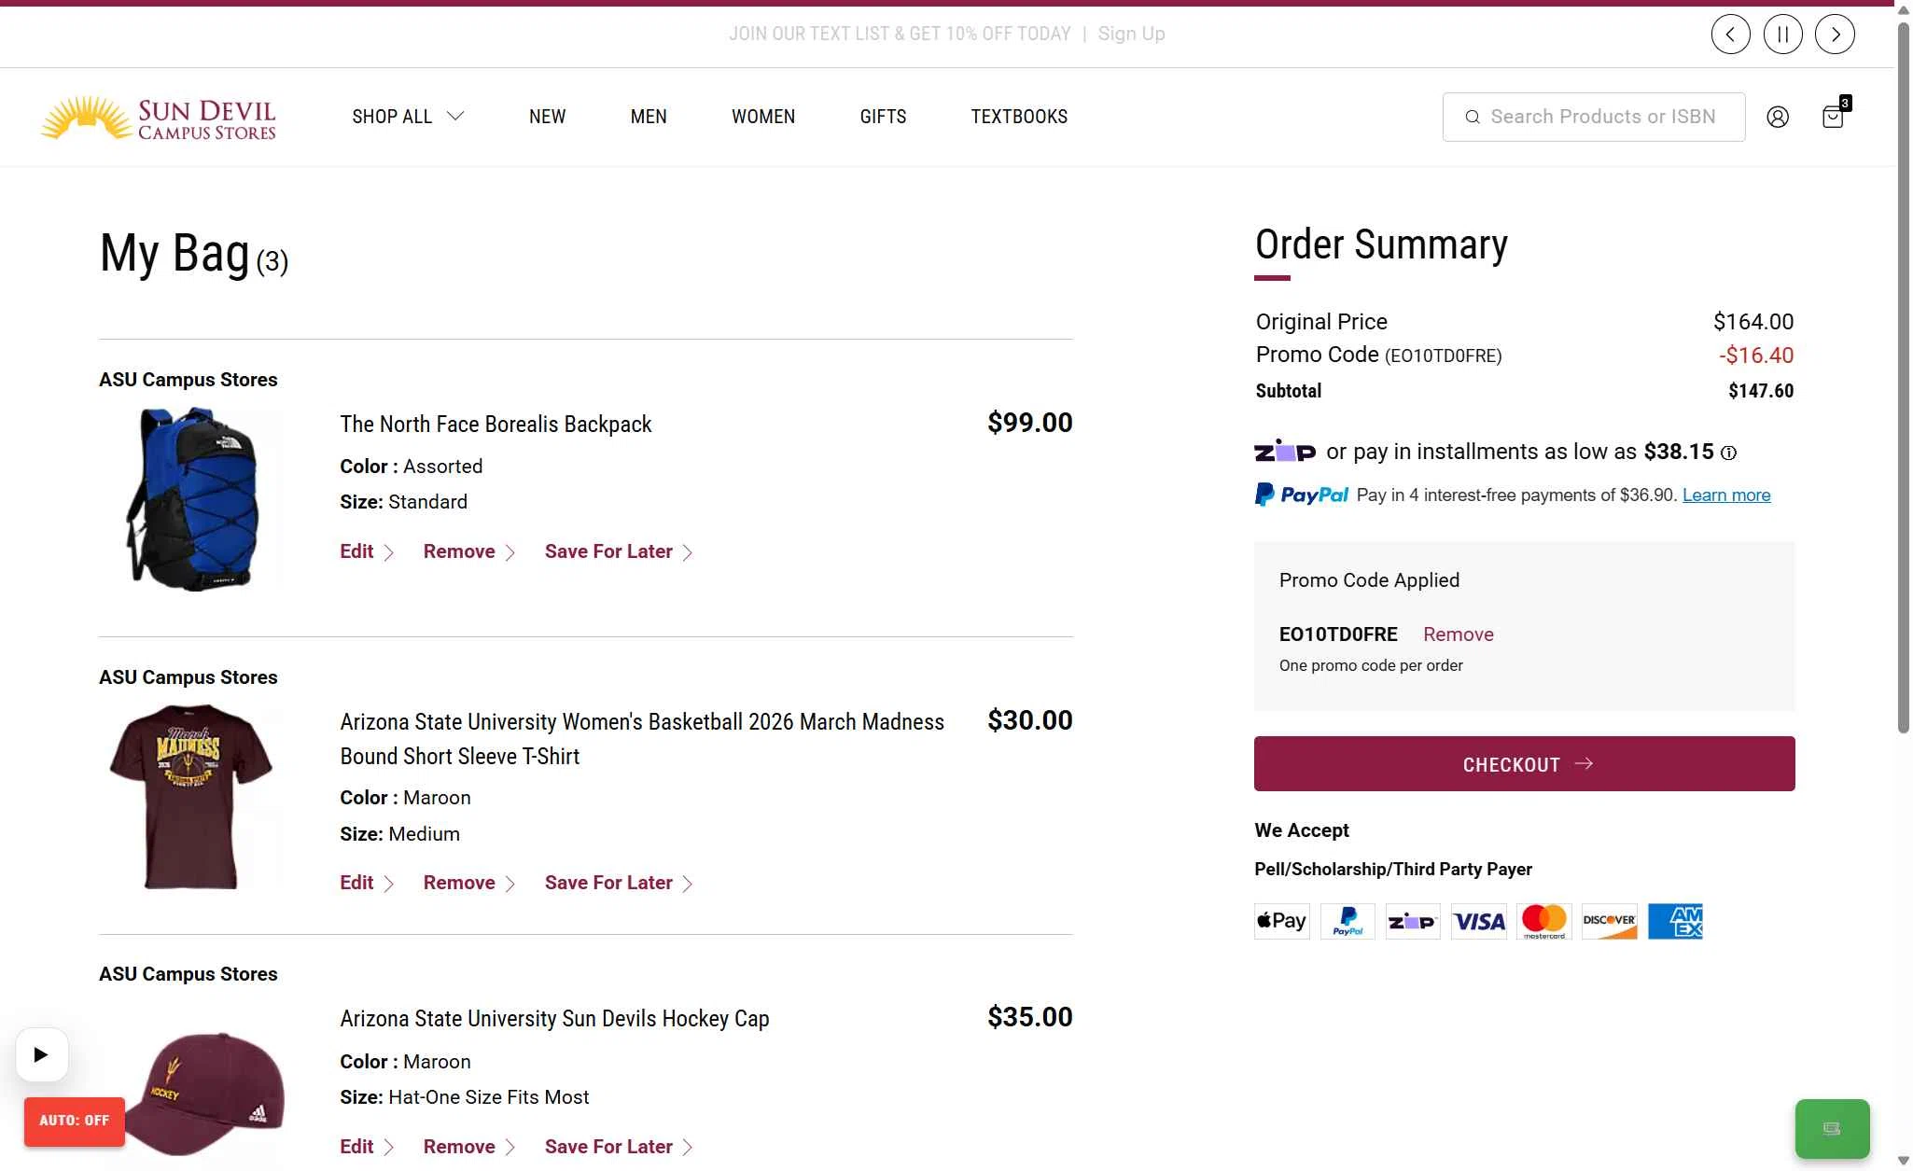The width and height of the screenshot is (1913, 1171).
Task: Click the $164.00 original price value
Action: pos(1753,322)
